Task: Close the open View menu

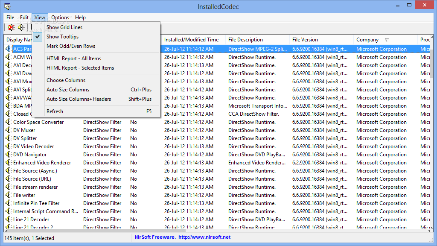Action: pos(40,17)
